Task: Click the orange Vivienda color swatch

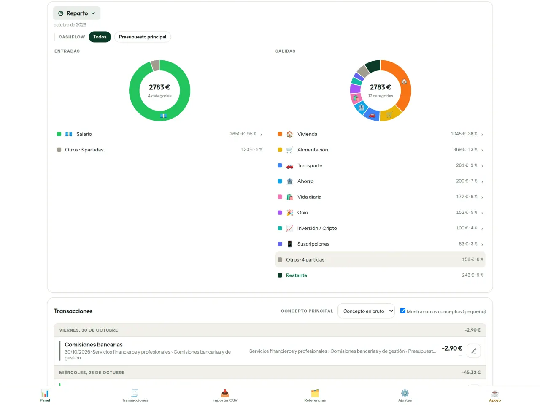Action: coord(280,134)
